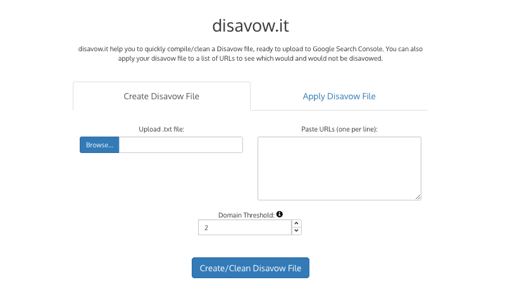Decrease Domain Threshold with down arrow
510x294 pixels.
pyautogui.click(x=296, y=231)
